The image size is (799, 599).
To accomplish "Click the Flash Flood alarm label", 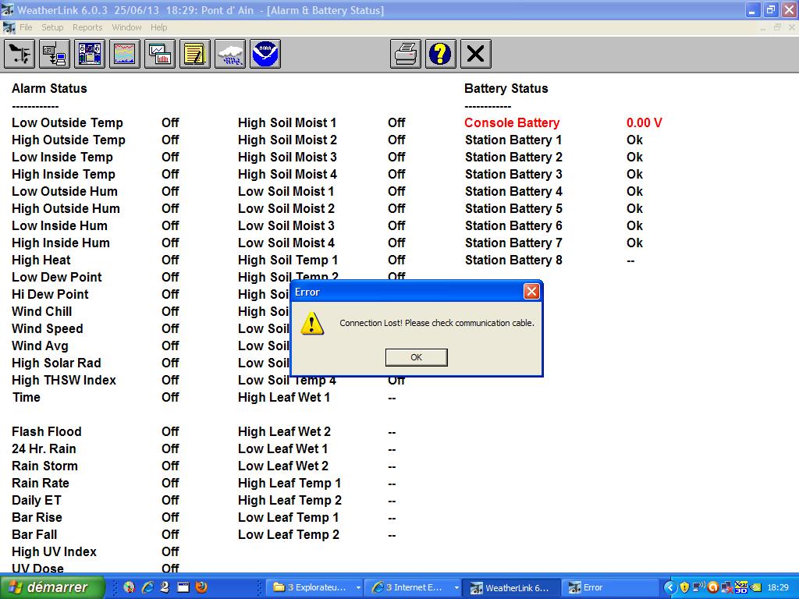I will pyautogui.click(x=46, y=432).
